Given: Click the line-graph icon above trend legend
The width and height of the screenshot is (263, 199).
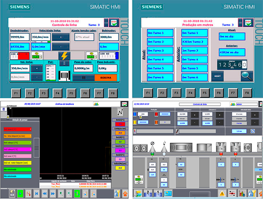Looking at the screenshot, I should pos(120,113).
